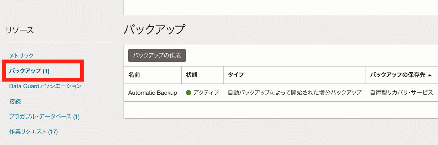Image resolution: width=438 pixels, height=145 pixels.
Task: Sort table by the タイプ column header
Action: point(236,75)
